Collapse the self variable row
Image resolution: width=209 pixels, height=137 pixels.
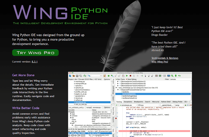coord(71,123)
